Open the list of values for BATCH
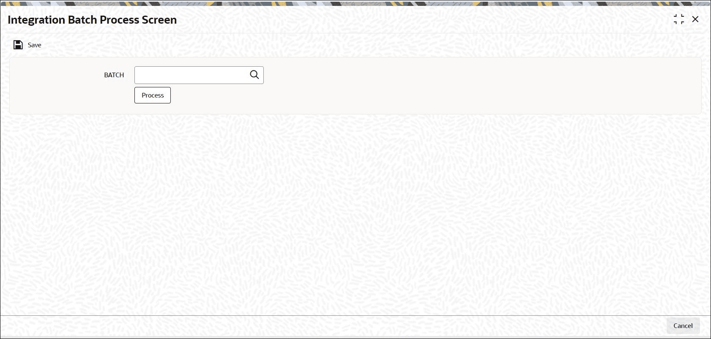Viewport: 711px width, 339px height. click(x=254, y=75)
